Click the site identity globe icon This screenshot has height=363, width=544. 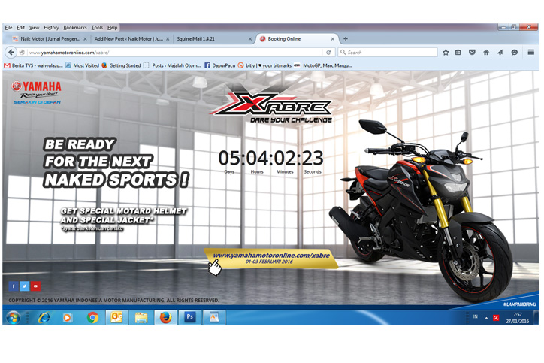click(22, 53)
